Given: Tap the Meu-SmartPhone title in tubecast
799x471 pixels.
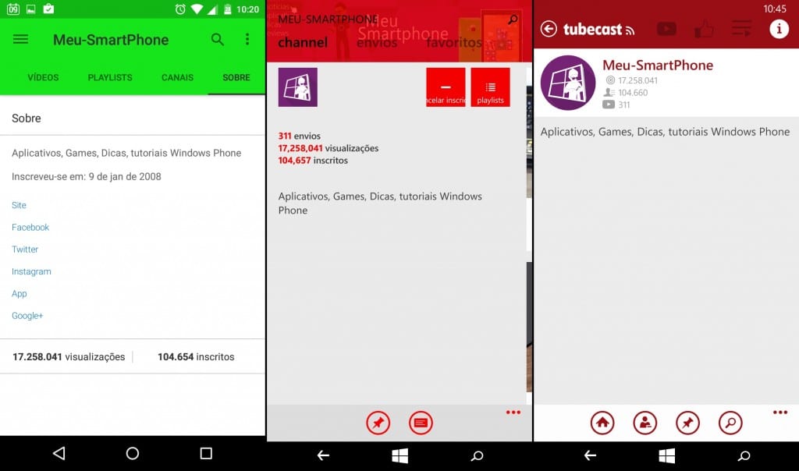Looking at the screenshot, I should [658, 66].
